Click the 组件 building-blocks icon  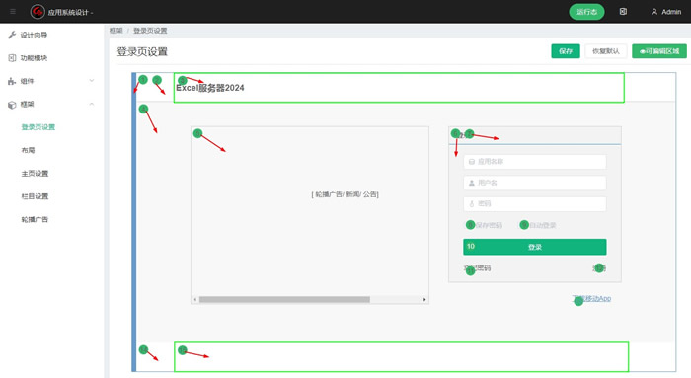pos(12,81)
